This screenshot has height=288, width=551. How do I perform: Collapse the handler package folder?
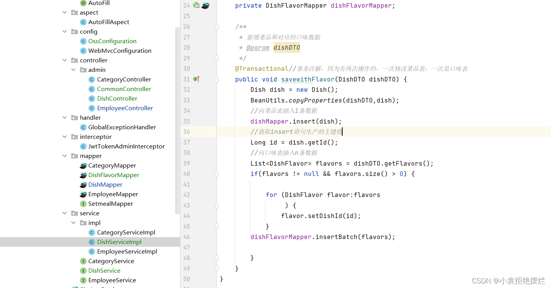point(65,117)
